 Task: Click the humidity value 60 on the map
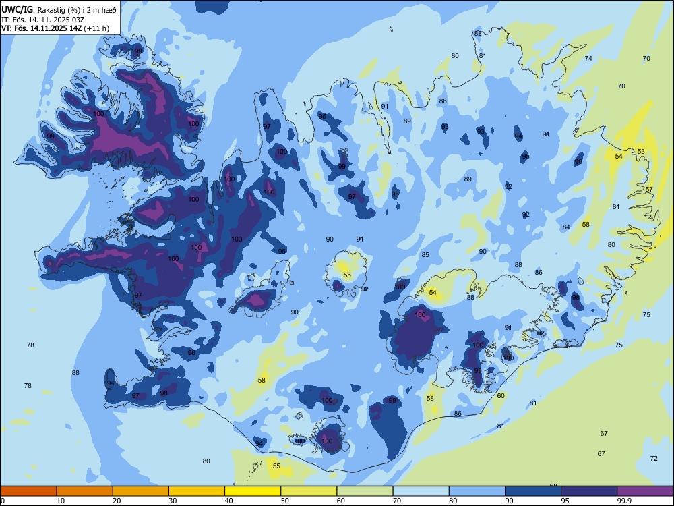click(x=501, y=396)
